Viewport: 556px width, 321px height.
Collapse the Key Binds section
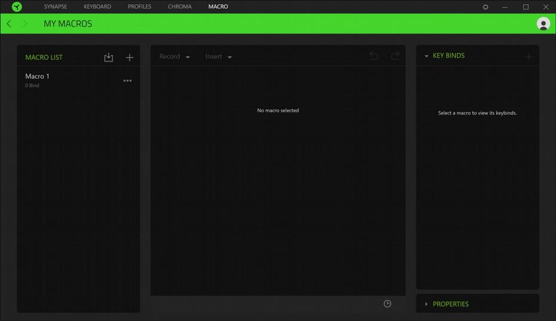click(x=426, y=56)
